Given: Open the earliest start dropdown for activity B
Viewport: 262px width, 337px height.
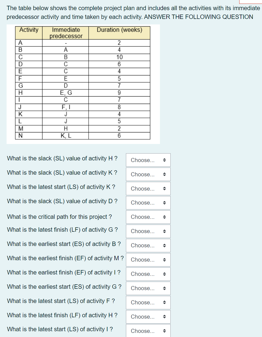Looking at the screenshot, I should click(148, 245).
